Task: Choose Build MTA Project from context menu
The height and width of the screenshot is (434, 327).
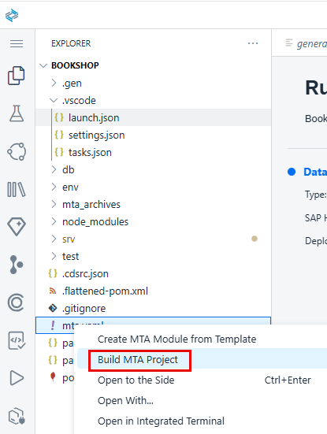Action: 138,359
